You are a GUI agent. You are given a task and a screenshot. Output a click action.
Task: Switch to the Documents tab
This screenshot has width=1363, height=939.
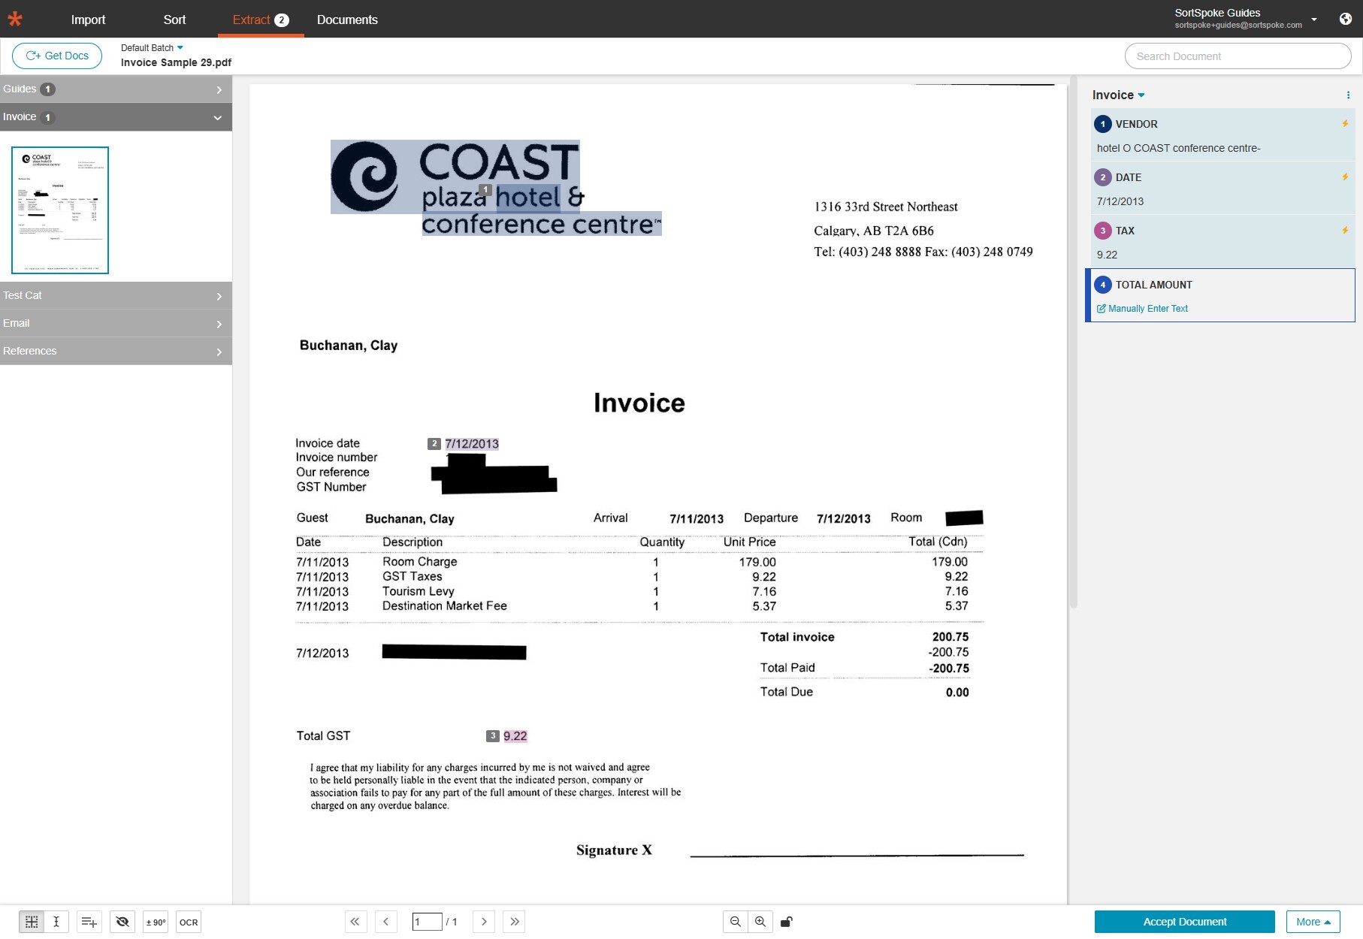pyautogui.click(x=347, y=20)
